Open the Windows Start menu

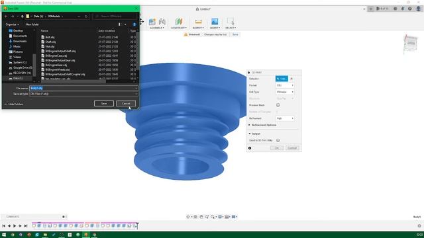click(x=4, y=235)
